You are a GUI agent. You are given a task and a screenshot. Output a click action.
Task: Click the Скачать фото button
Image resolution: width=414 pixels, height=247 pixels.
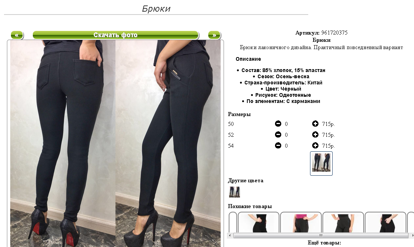115,35
